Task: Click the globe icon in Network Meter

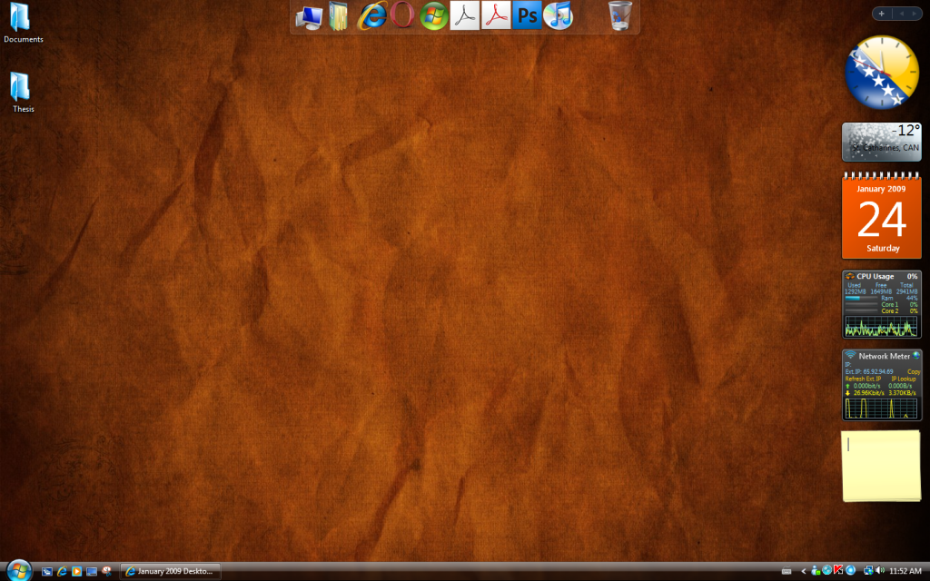Action: (x=916, y=356)
